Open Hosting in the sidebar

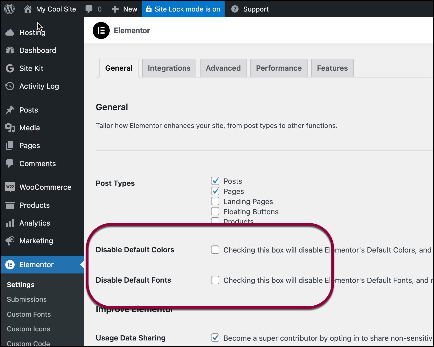pos(32,32)
